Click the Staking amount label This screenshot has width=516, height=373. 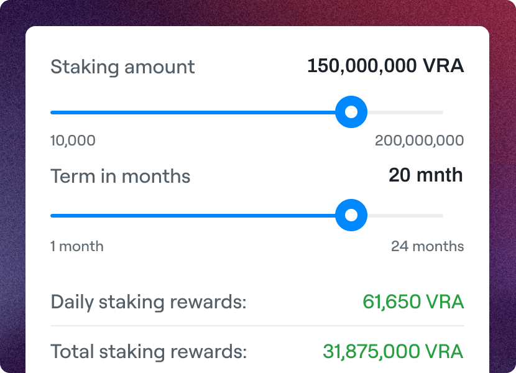pyautogui.click(x=122, y=67)
